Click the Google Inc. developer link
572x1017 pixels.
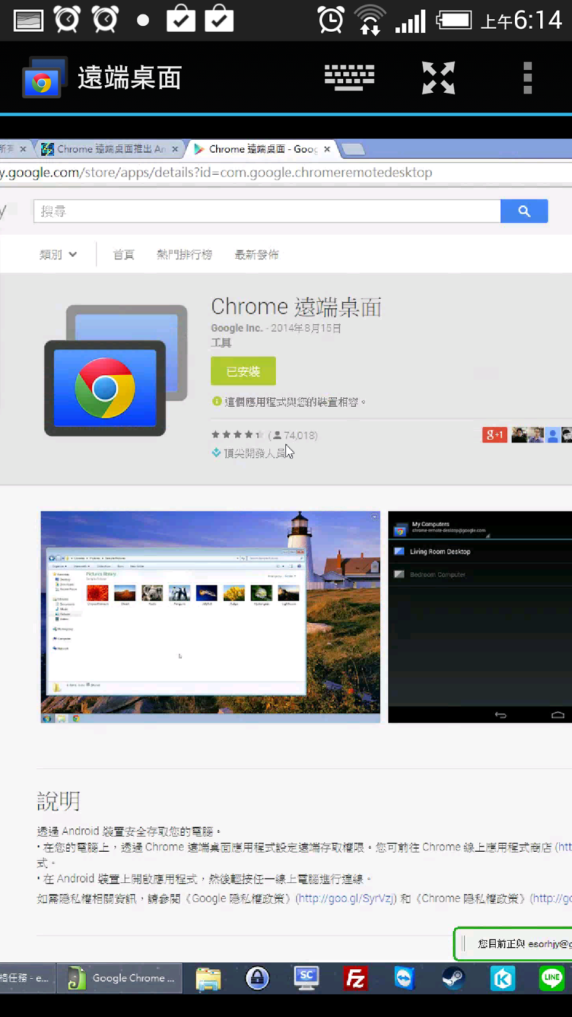236,328
